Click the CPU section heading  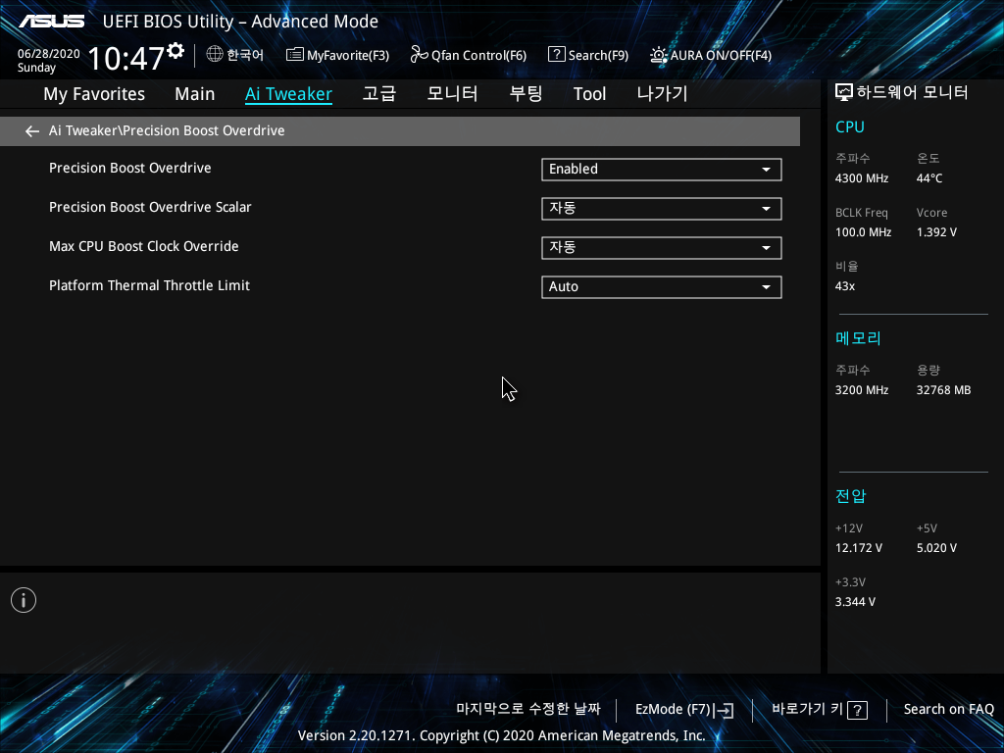click(x=850, y=126)
